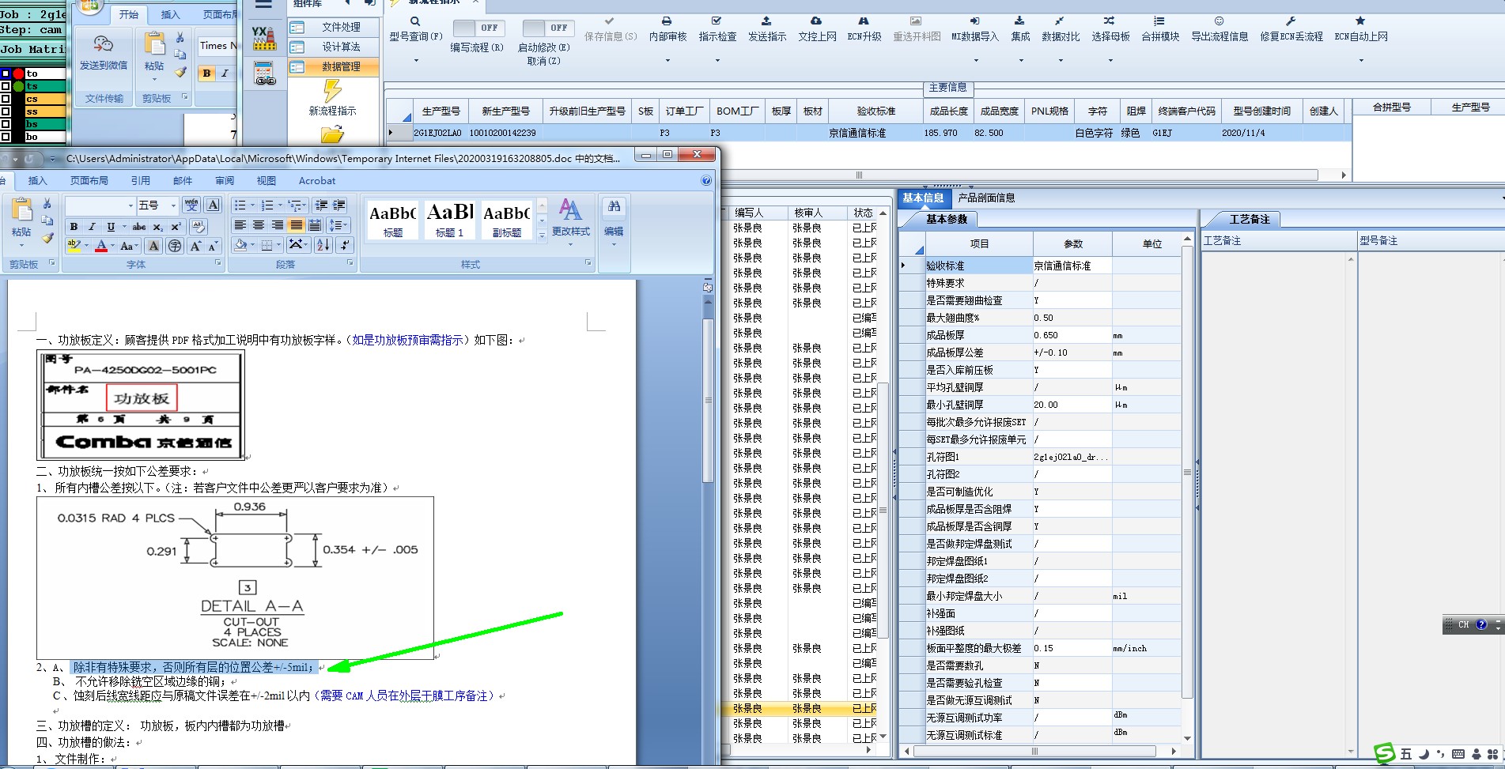Open the Acrobat ribbon tab

[x=316, y=181]
